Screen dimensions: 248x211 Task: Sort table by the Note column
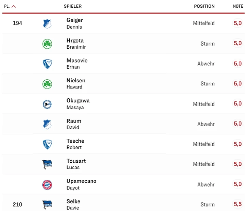(x=238, y=6)
